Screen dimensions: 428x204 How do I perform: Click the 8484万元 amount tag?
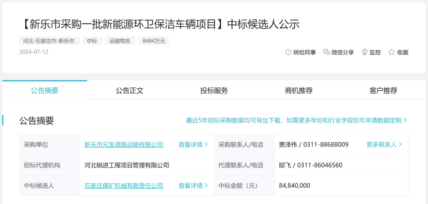[154, 41]
